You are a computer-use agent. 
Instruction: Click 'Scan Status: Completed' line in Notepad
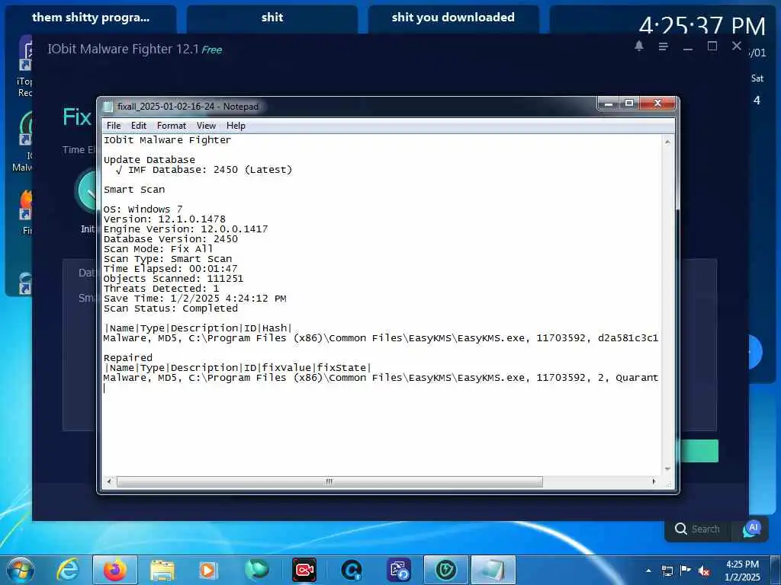click(x=171, y=308)
